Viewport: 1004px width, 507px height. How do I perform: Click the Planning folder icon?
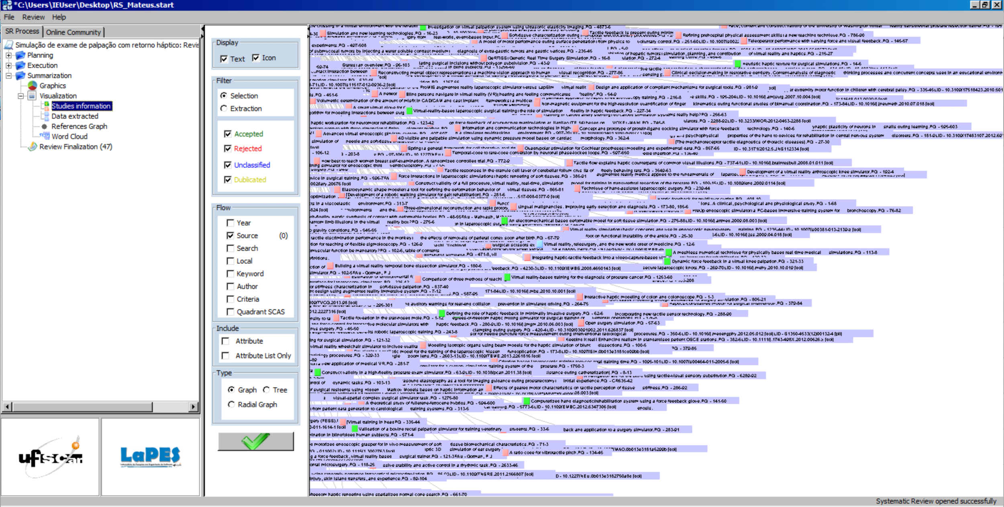pyautogui.click(x=20, y=55)
